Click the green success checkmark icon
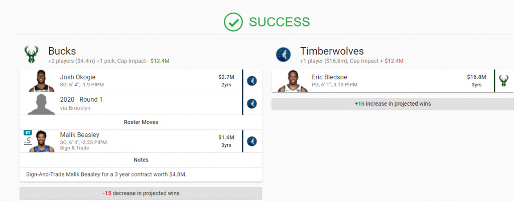The width and height of the screenshot is (514, 201). pos(233,22)
